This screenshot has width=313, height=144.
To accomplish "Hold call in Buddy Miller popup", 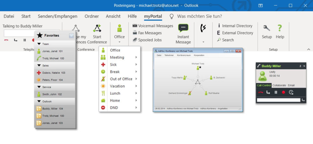I will click(x=276, y=92).
